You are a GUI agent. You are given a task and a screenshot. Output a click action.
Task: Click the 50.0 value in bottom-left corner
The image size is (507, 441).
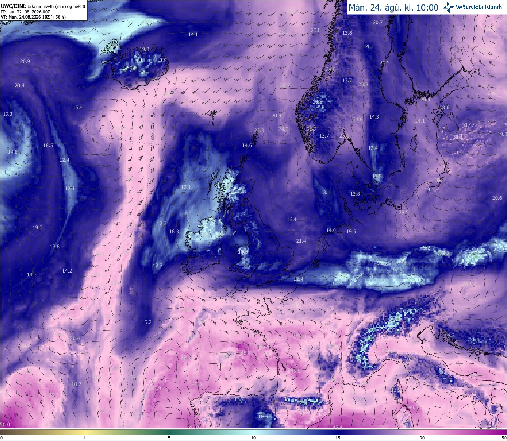[5, 425]
